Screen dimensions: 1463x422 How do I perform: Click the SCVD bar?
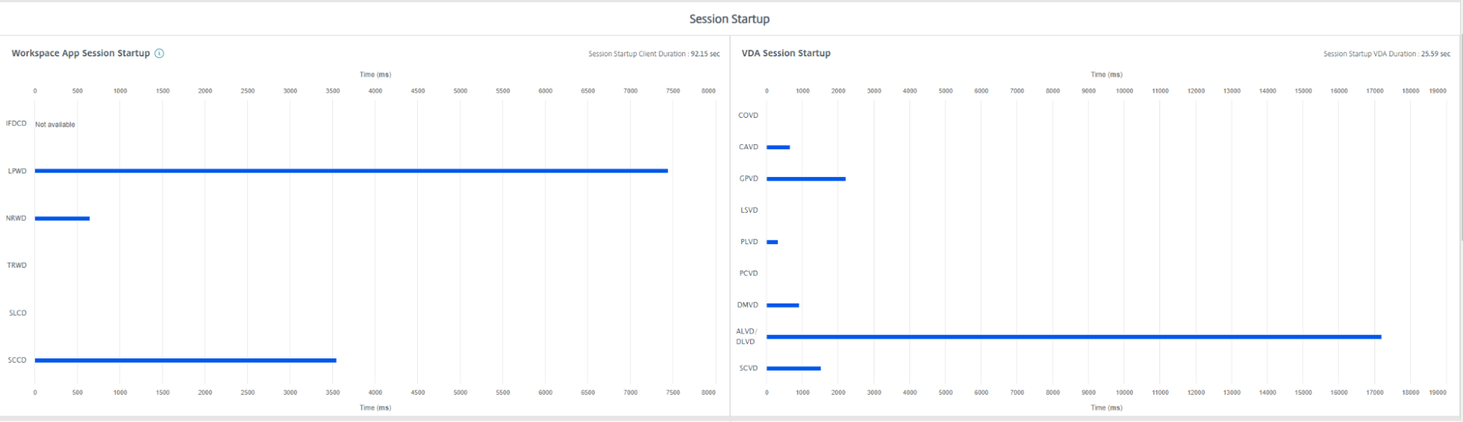[793, 369]
